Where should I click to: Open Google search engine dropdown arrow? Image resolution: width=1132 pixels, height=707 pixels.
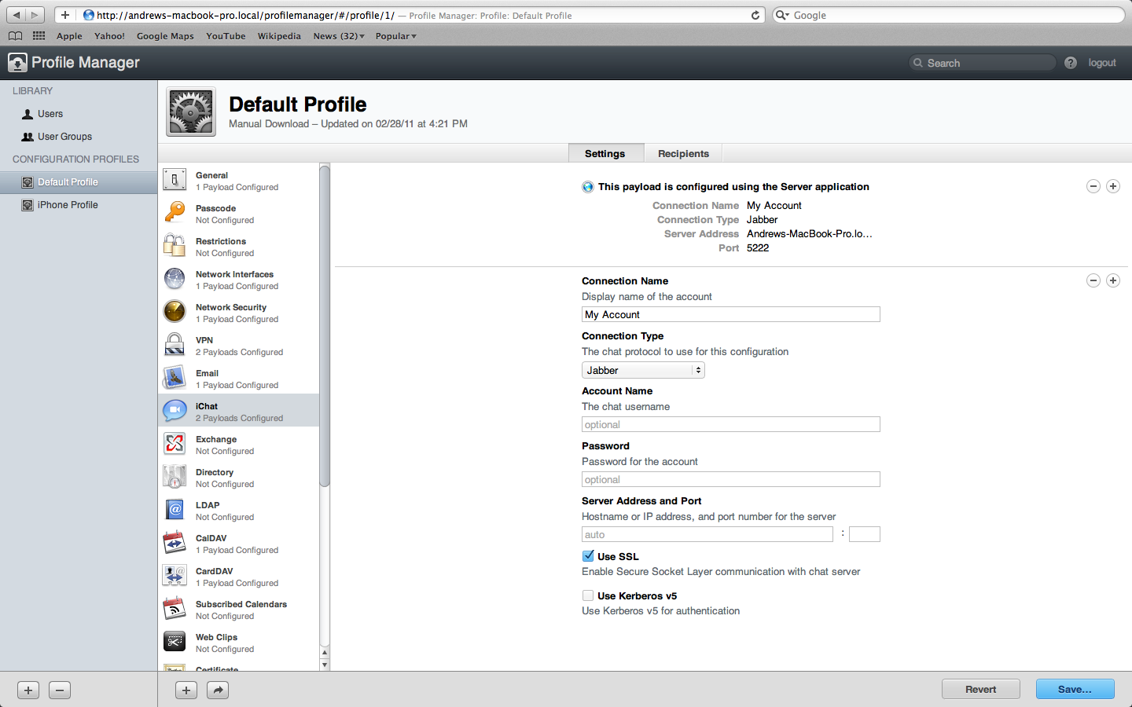click(782, 15)
